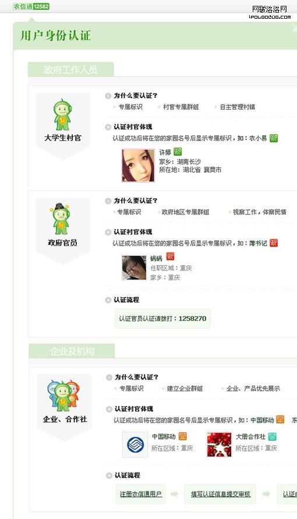Click green badge next to 许婷
Screen dimensions: 297x519
pyautogui.click(x=178, y=152)
